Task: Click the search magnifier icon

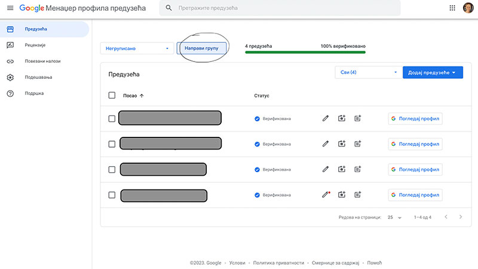Action: 168,8
